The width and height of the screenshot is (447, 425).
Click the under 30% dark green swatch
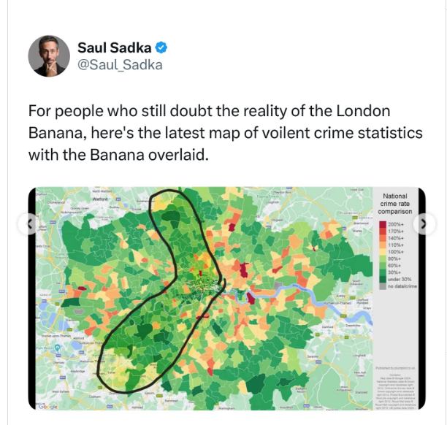pyautogui.click(x=383, y=279)
